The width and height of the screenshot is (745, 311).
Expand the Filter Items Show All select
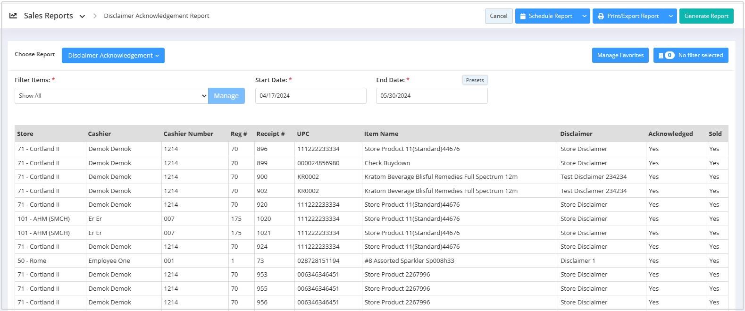pos(111,96)
